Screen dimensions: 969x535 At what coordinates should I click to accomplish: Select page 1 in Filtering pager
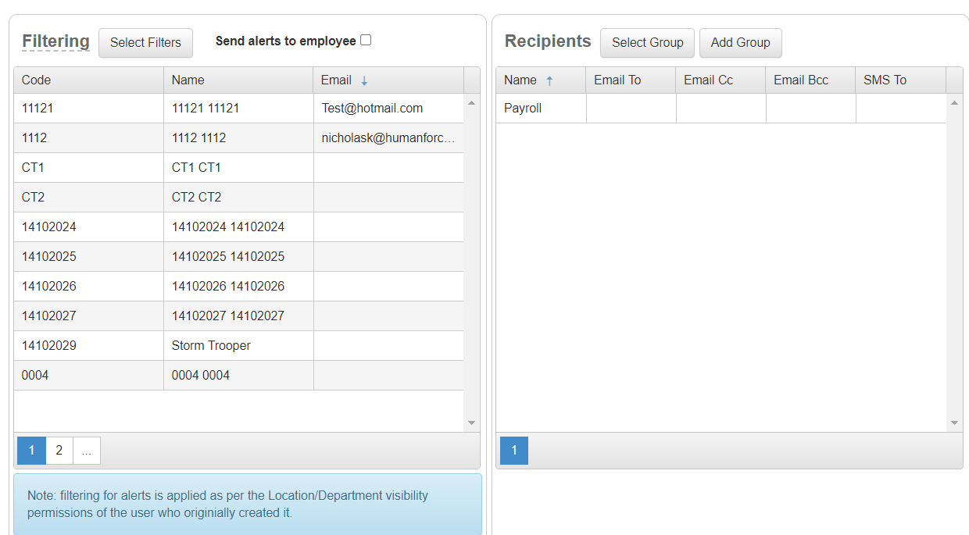[x=32, y=451]
